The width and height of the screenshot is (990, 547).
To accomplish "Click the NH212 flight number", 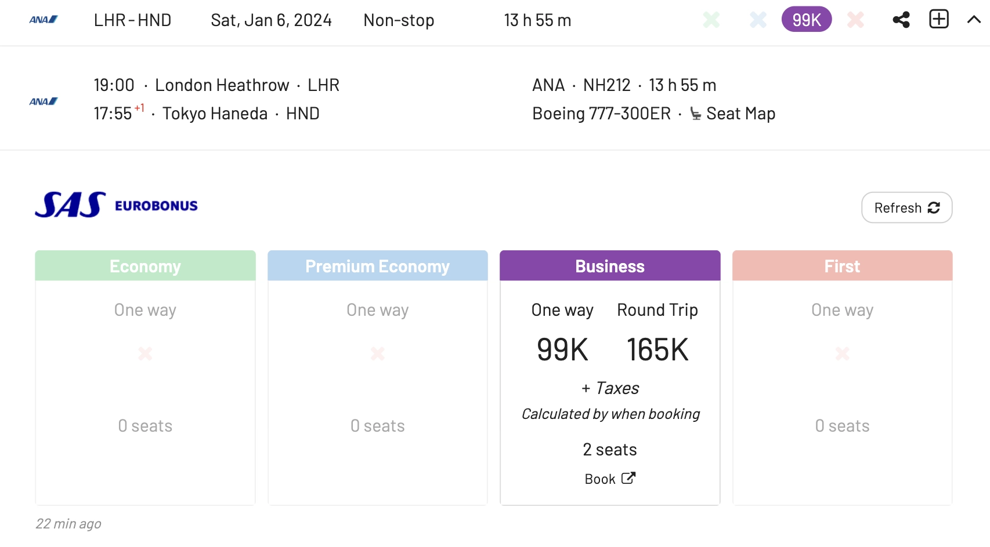I will click(x=606, y=85).
